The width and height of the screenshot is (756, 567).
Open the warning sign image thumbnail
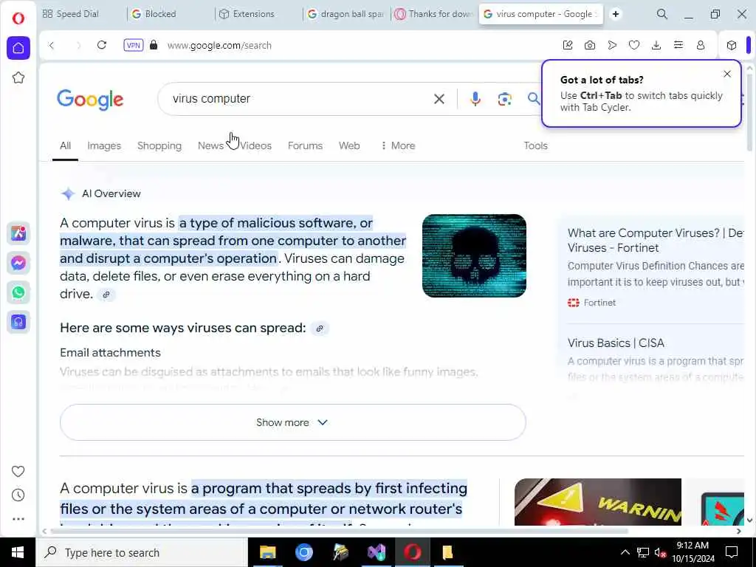pos(598,502)
